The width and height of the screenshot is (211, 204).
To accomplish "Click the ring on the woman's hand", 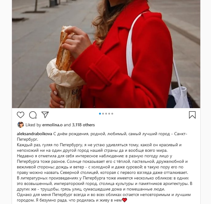I will pos(73,36).
